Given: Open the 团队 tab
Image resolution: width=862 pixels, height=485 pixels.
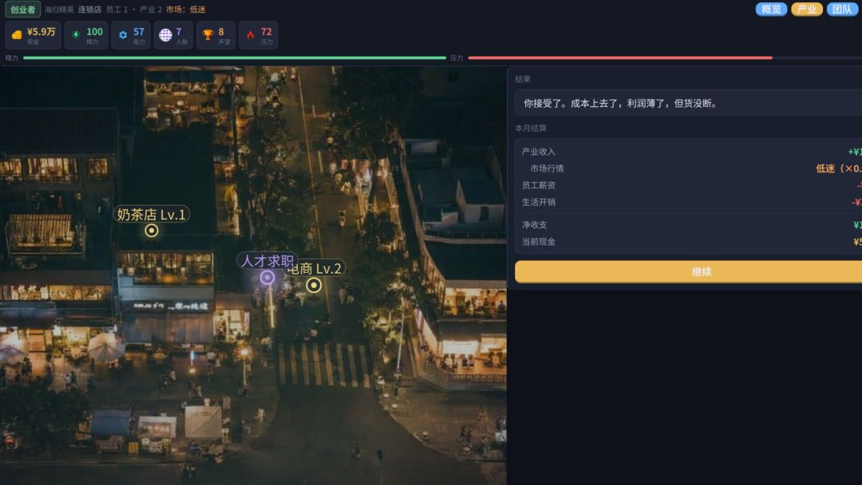Looking at the screenshot, I should click(x=842, y=9).
